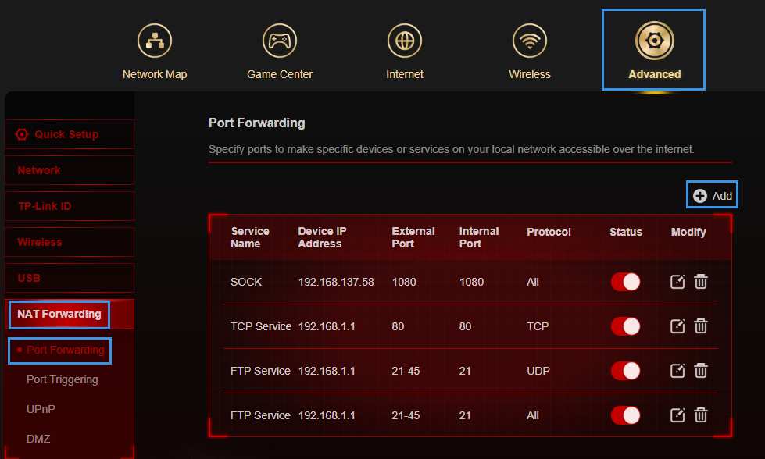Select the DMZ sidebar entry
765x459 pixels.
(x=38, y=439)
